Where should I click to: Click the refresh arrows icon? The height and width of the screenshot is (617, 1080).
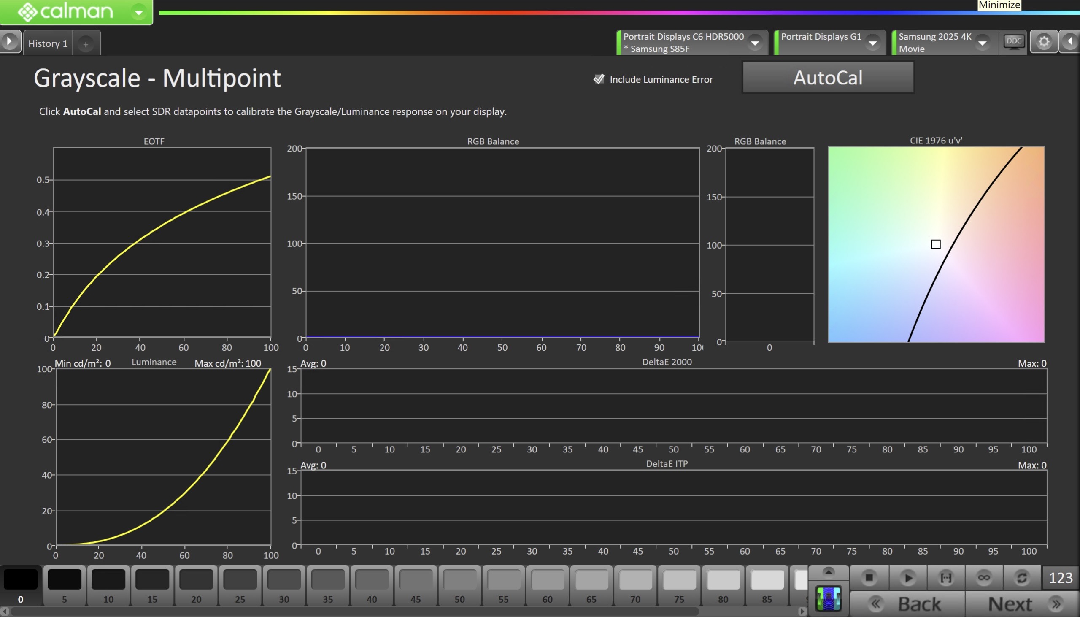(x=1021, y=578)
